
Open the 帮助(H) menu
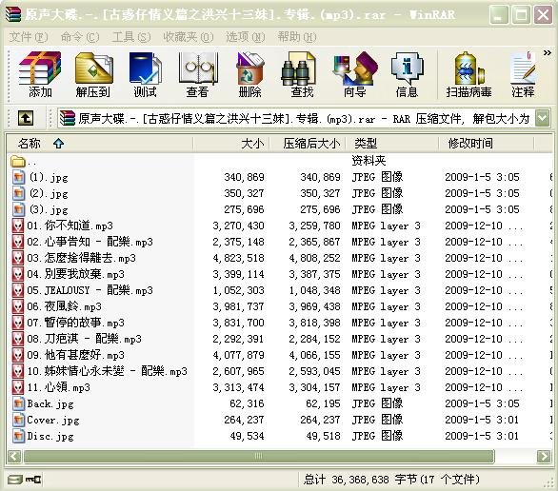click(297, 36)
